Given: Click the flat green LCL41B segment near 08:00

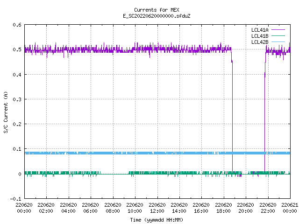Looking at the screenshot, I should (x=114, y=174).
